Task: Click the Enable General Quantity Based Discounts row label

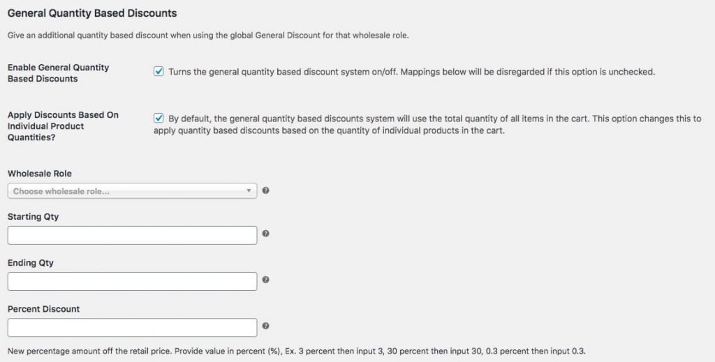Action: tap(58, 73)
